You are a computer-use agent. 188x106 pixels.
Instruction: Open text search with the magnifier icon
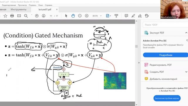coord(26,16)
